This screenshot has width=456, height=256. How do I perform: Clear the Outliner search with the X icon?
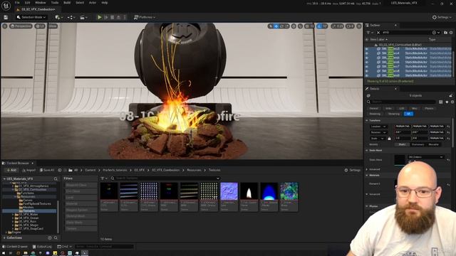(378, 33)
